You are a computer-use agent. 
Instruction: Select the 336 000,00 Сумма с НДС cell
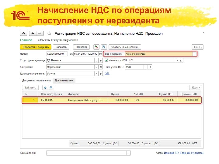189,100
